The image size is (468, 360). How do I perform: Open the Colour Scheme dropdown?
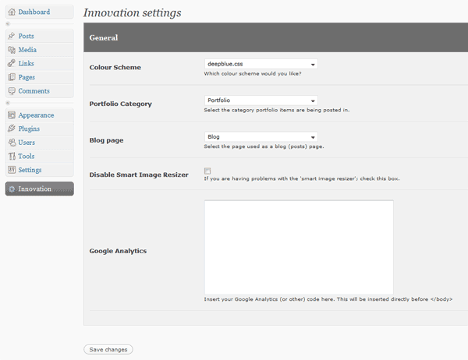pos(261,64)
